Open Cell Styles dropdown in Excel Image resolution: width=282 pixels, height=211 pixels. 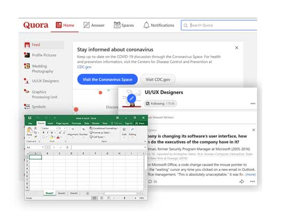97,137
